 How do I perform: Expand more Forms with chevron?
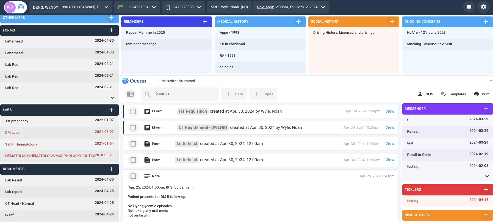click(112, 98)
